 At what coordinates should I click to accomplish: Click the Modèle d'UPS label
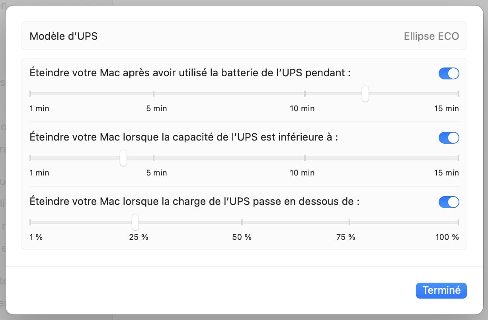click(64, 36)
